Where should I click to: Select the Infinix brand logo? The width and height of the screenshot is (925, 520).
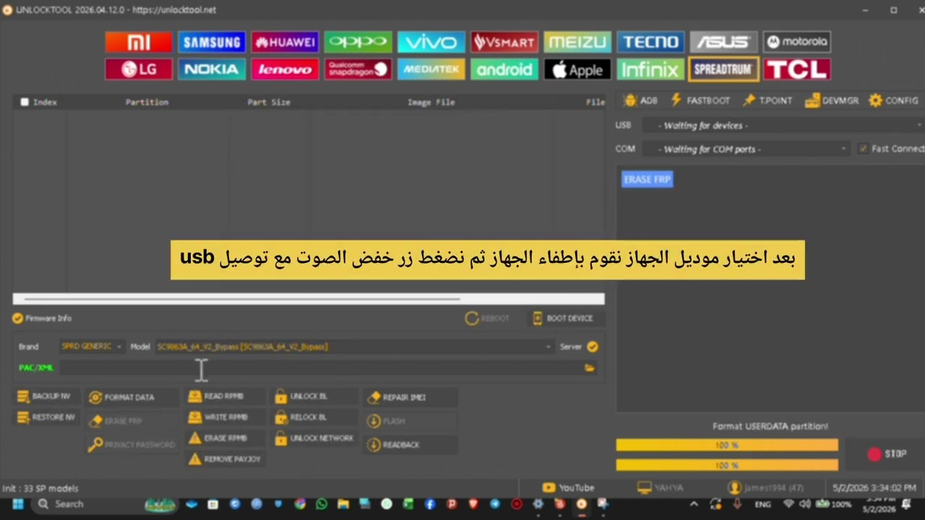650,69
